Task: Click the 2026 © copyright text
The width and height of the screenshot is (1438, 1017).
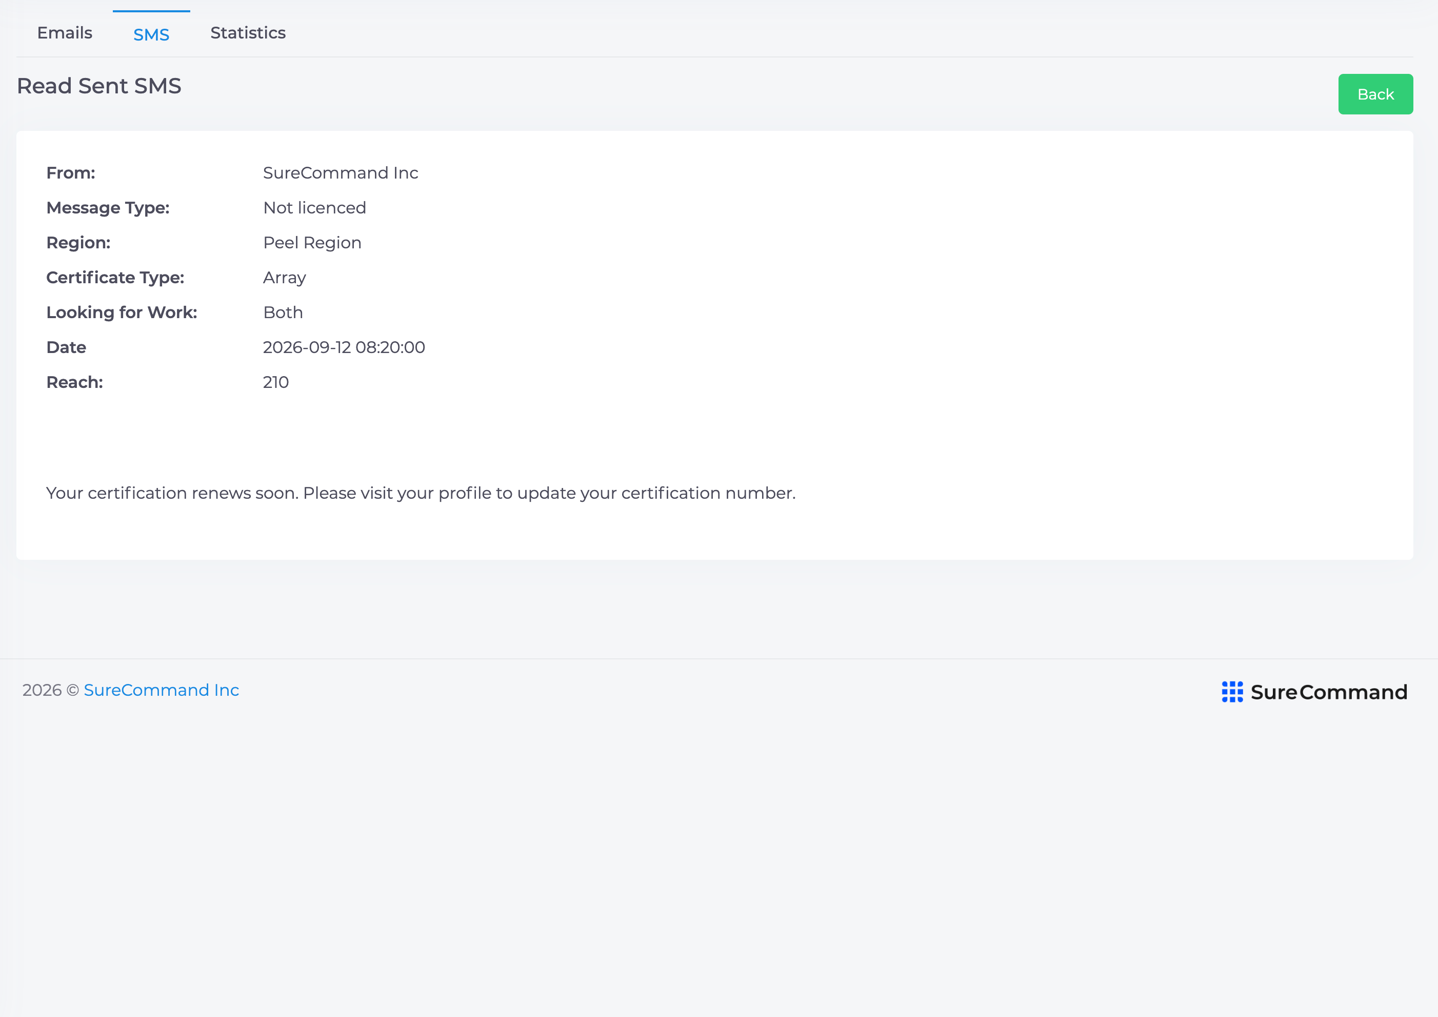Action: coord(51,690)
